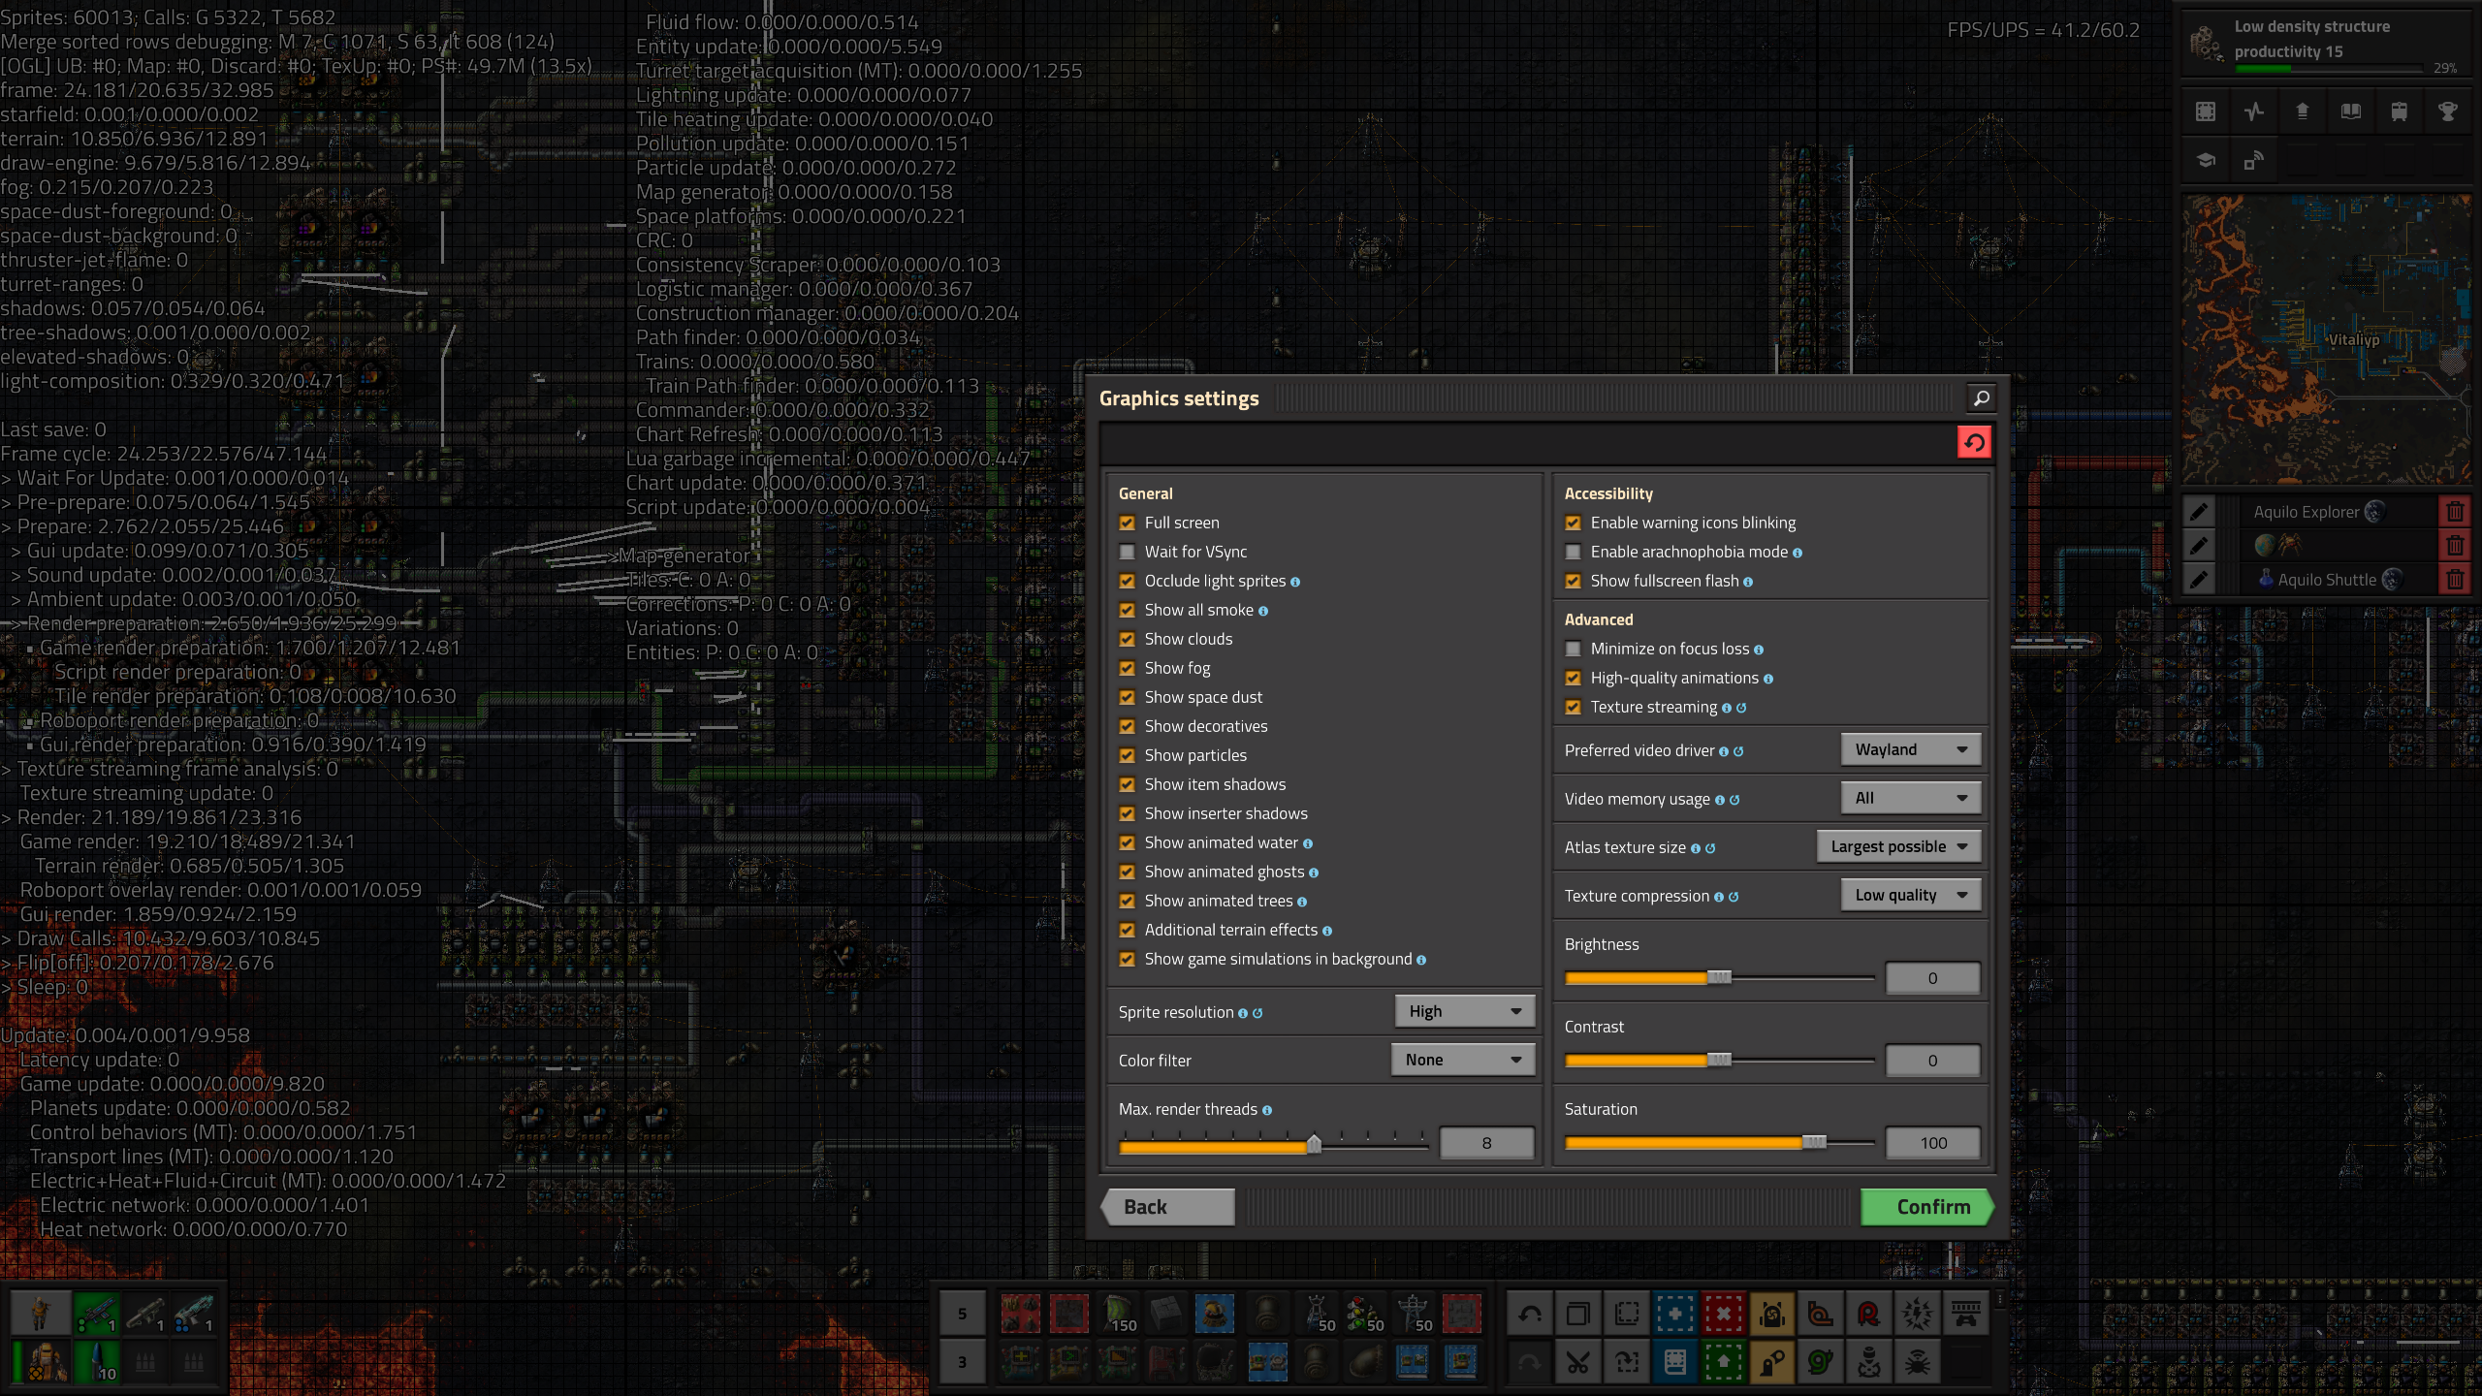The width and height of the screenshot is (2482, 1396).
Task: Click the Advanced section heading
Action: pos(1599,619)
